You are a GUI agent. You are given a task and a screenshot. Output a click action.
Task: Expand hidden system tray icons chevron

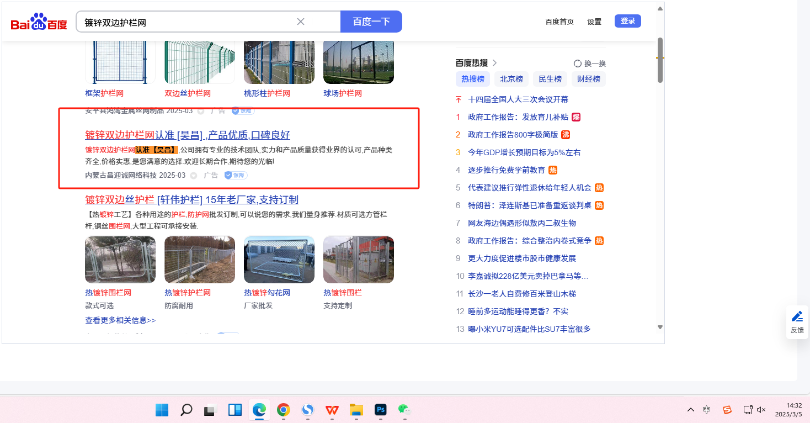pos(690,410)
